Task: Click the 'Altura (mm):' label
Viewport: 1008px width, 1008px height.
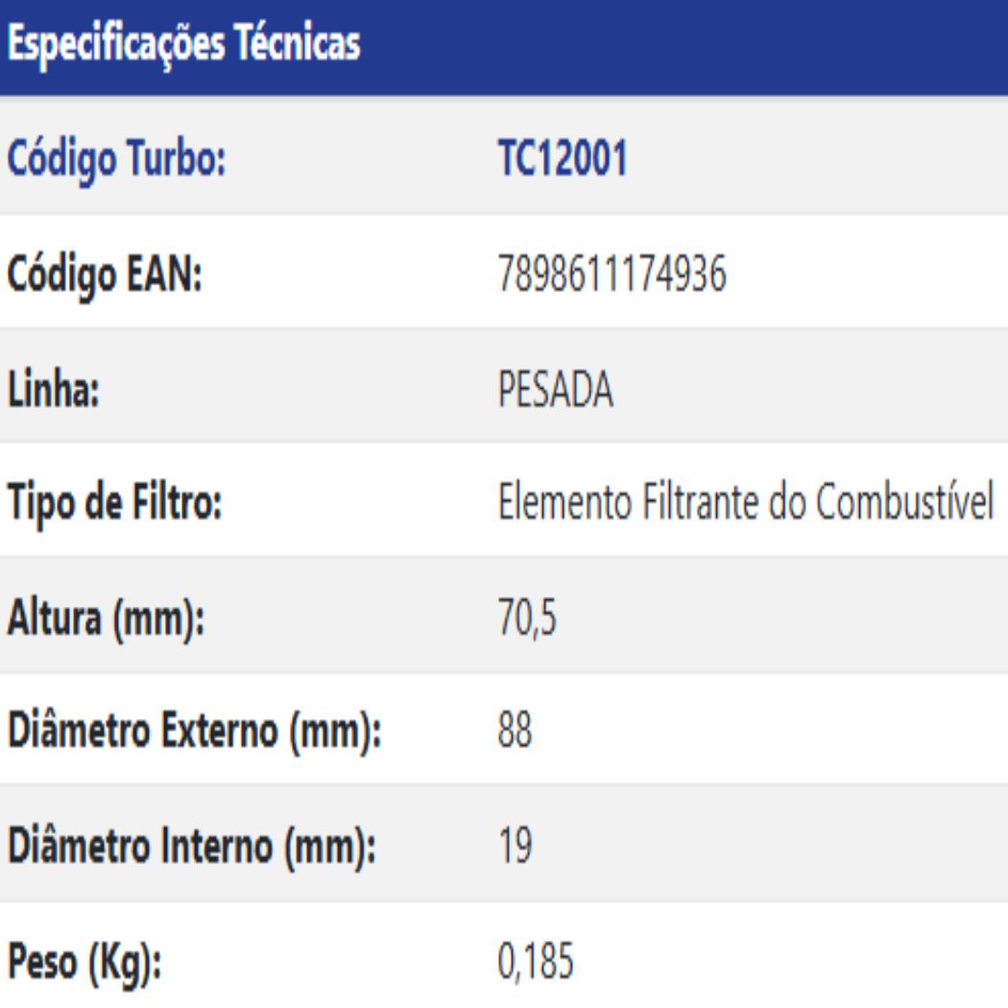Action: click(x=107, y=617)
